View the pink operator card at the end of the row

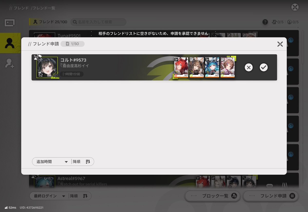click(227, 67)
